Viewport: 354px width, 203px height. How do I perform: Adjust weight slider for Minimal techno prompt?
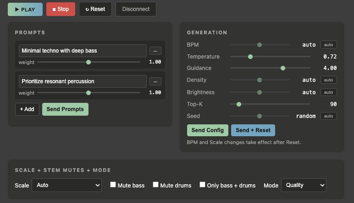(x=88, y=62)
